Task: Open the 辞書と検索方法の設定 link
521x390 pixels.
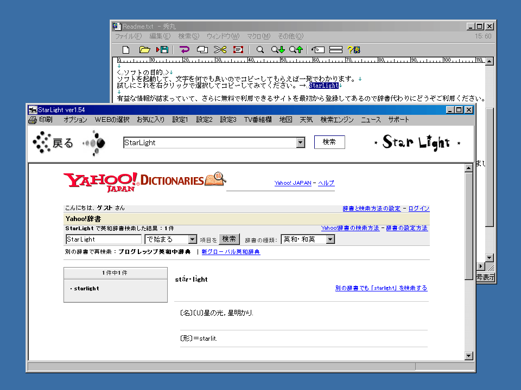Action: [x=371, y=208]
